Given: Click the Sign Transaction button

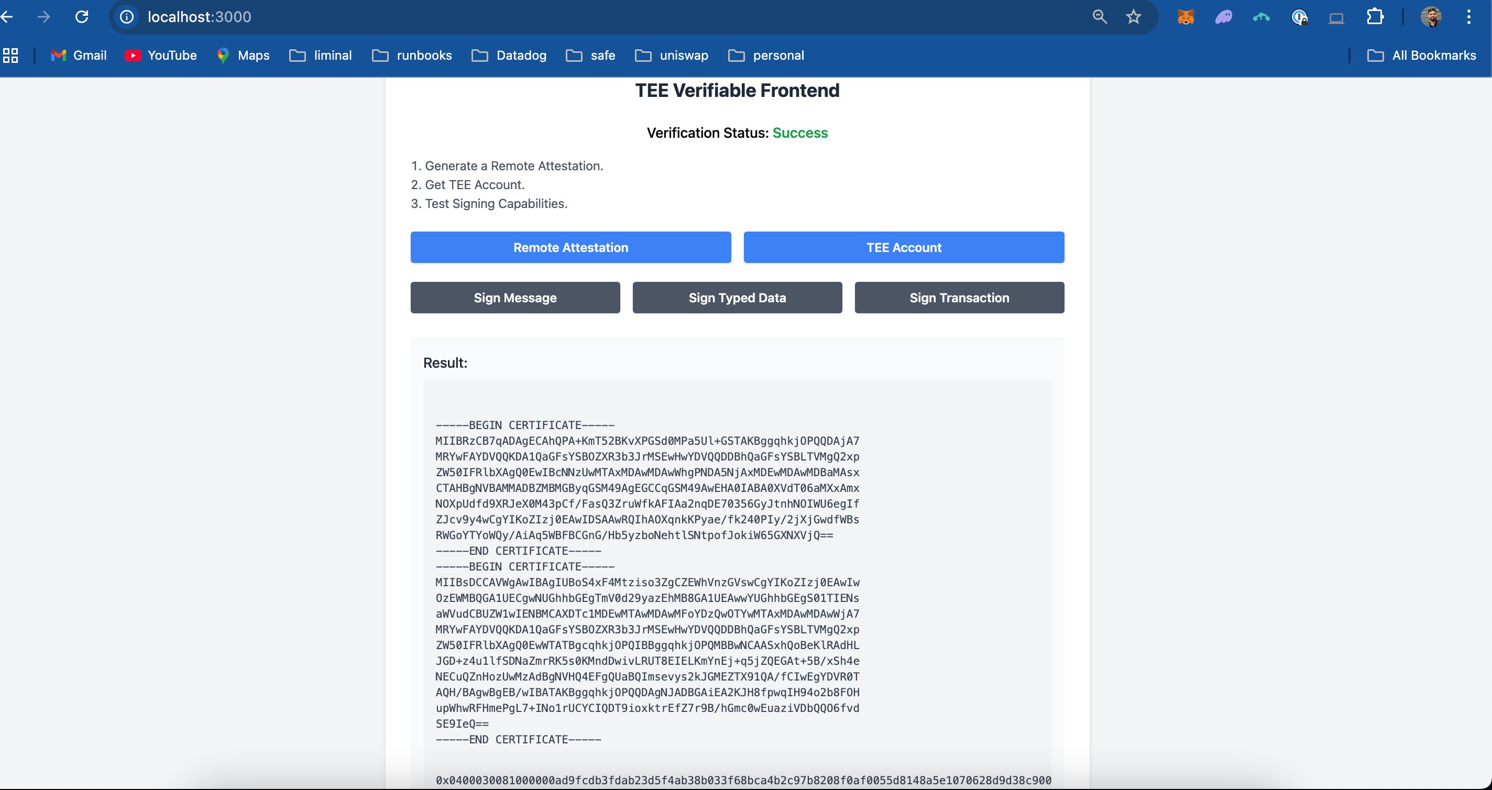Looking at the screenshot, I should point(959,297).
